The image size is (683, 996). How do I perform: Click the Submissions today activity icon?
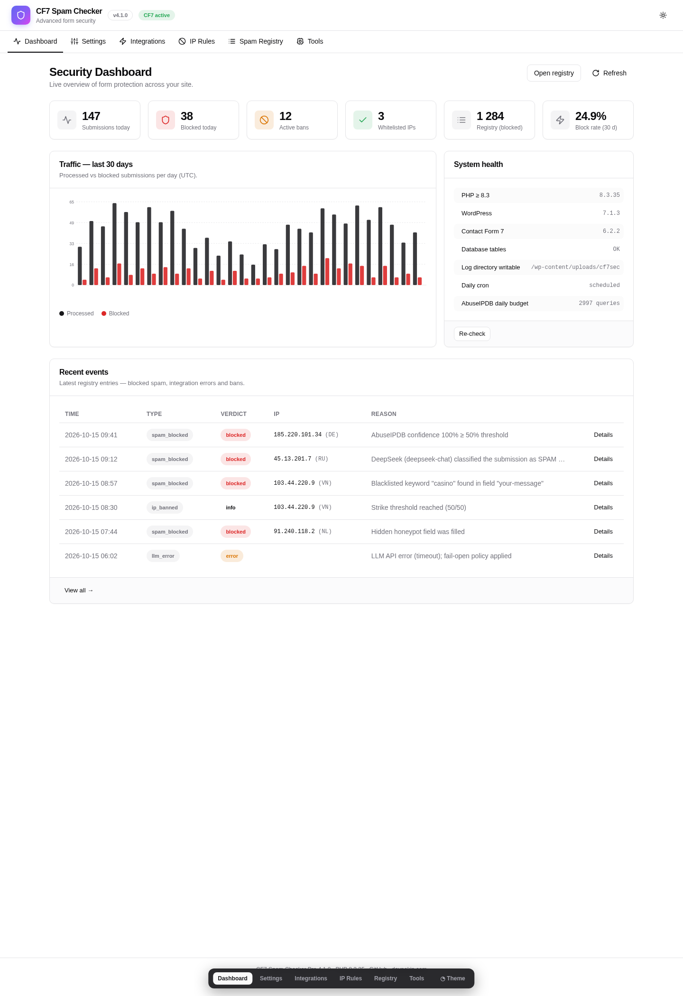67,120
